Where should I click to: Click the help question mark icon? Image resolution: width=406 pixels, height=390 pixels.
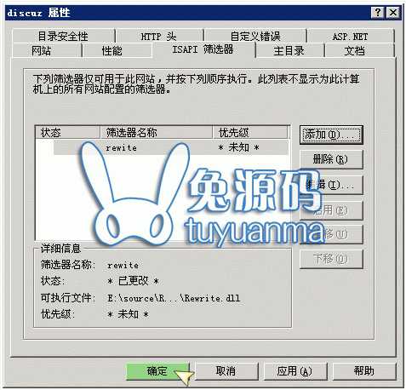[x=377, y=13]
